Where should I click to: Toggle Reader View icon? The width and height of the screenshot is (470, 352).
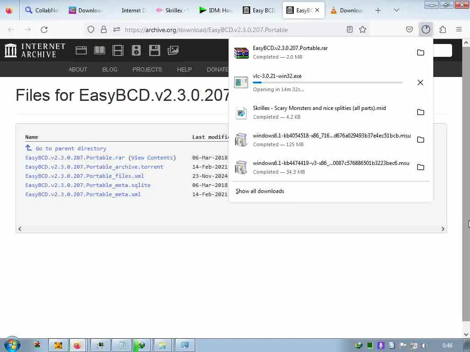tap(349, 29)
